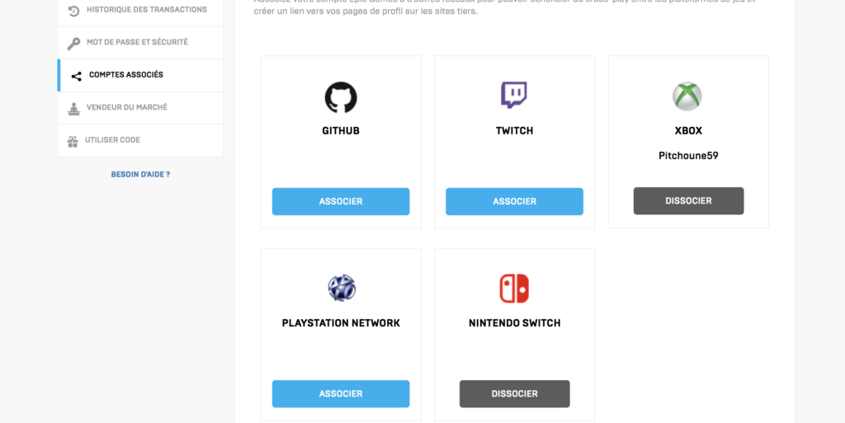Click the GitHub octocat logo

pos(341,97)
